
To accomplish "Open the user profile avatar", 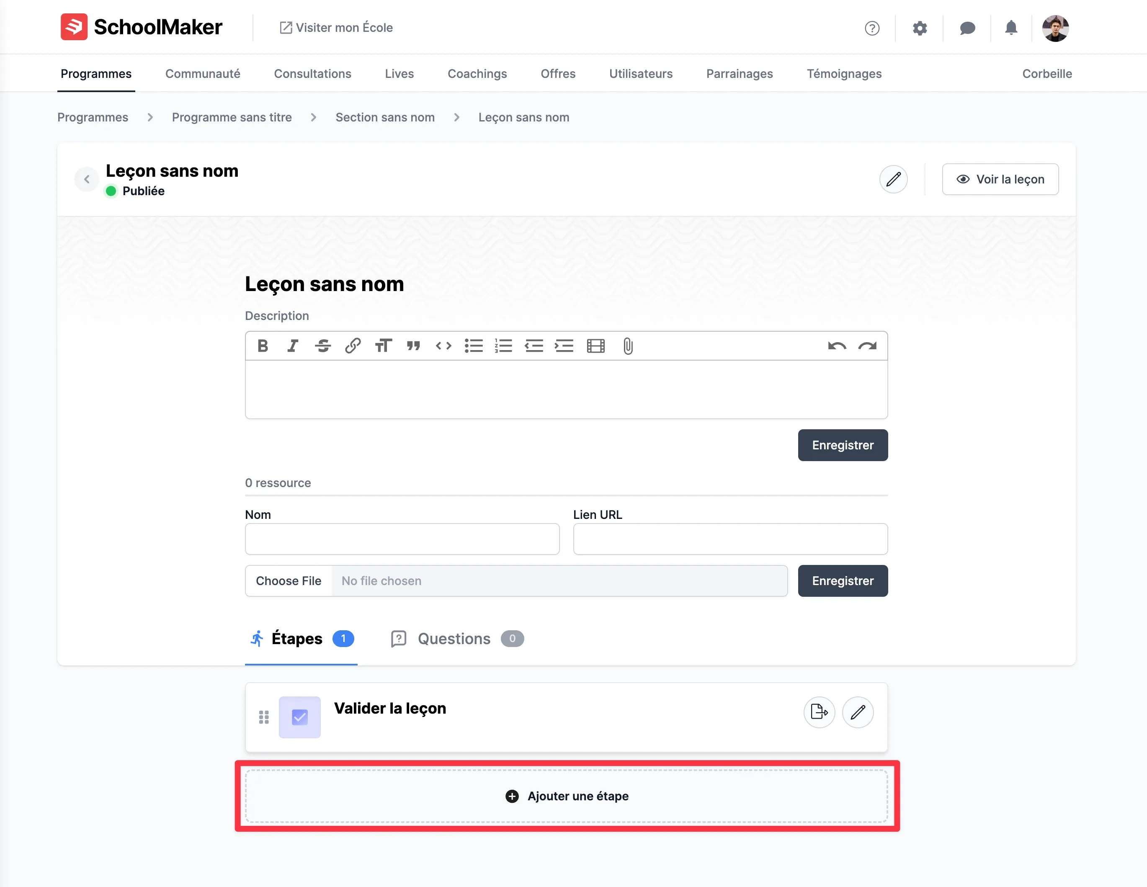I will 1055,28.
